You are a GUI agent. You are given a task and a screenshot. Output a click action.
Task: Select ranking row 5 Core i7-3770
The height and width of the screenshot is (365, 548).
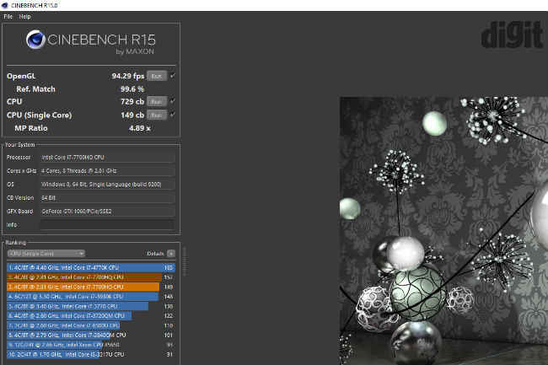pyautogui.click(x=91, y=306)
